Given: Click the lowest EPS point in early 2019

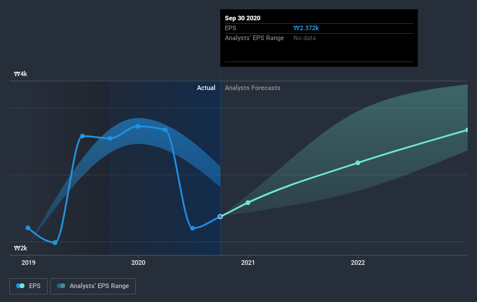Looking at the screenshot, I should point(55,243).
